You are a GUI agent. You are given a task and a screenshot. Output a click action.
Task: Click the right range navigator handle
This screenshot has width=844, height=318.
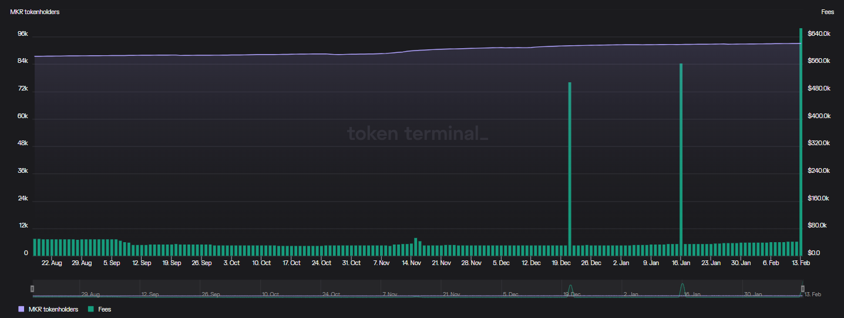click(802, 288)
